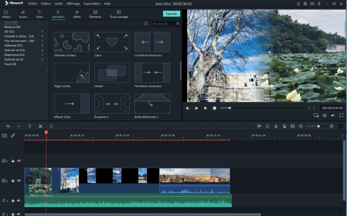Take a snapshot with the camera icon
The height and width of the screenshot is (216, 347).
[x=324, y=115]
